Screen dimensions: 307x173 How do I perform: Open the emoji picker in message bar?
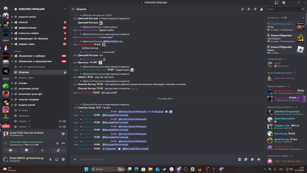252,159
